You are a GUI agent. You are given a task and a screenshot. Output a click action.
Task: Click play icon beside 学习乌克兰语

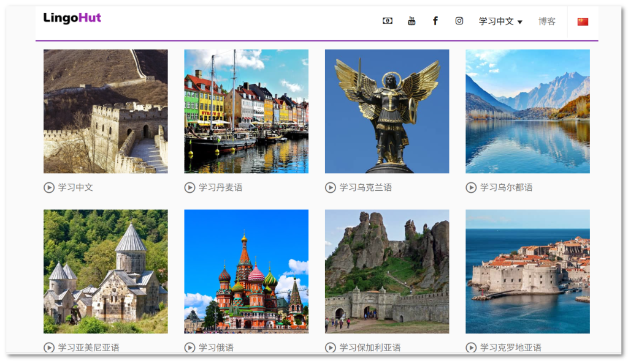point(331,187)
